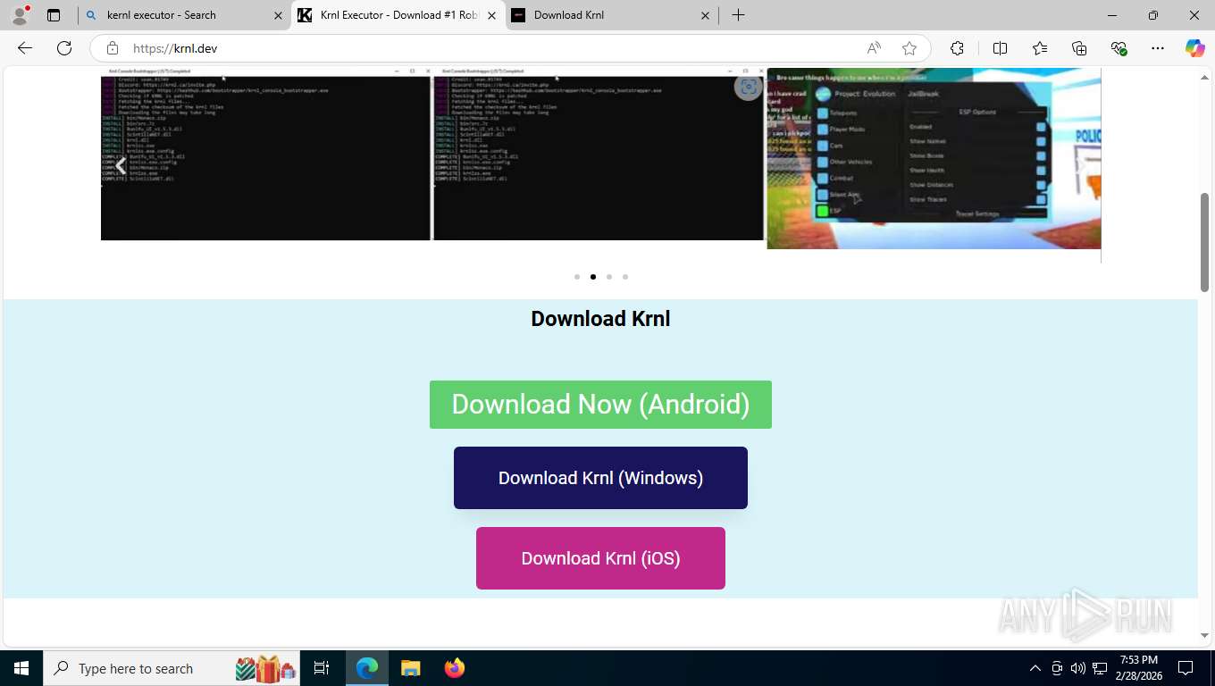
Task: Open Browser essentials heart icon
Action: [x=1119, y=48]
